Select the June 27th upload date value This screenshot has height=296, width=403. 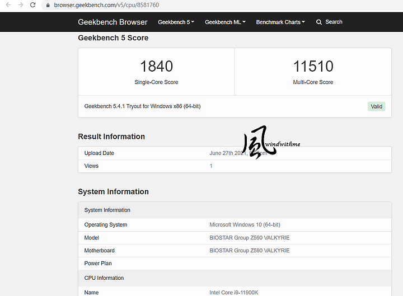[238, 153]
